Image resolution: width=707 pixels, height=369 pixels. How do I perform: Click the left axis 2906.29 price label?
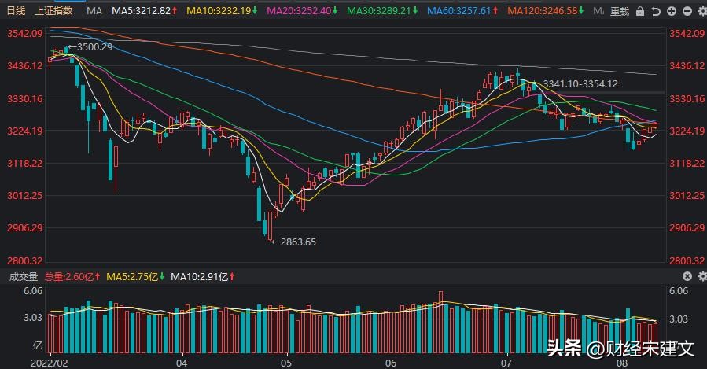click(x=25, y=228)
